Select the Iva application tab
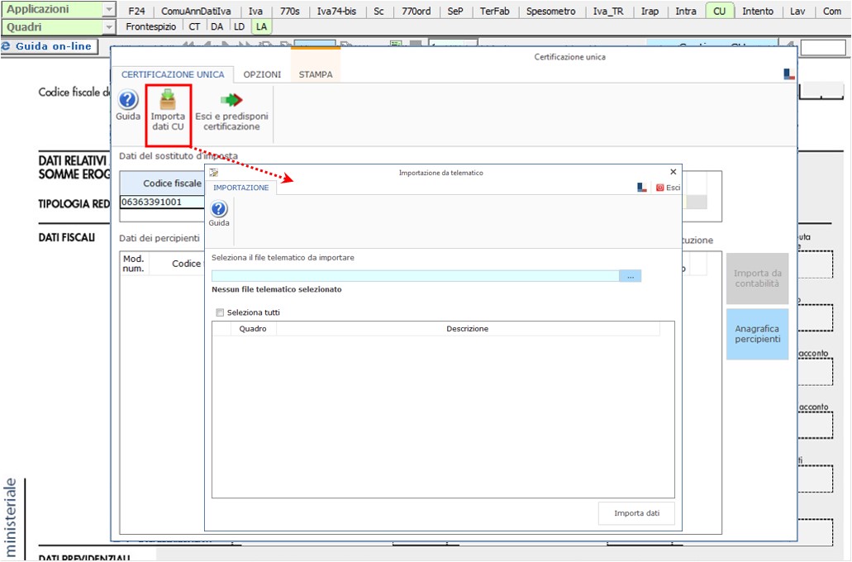This screenshot has width=852, height=562. [x=255, y=11]
